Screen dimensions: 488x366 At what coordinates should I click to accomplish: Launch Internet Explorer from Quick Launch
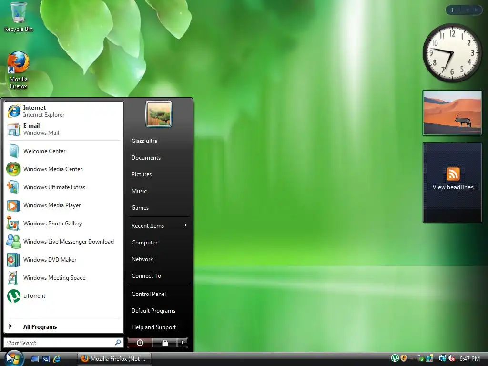pyautogui.click(x=57, y=359)
